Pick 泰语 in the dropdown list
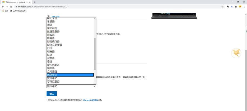This screenshot has width=247, height=111. tap(70, 62)
